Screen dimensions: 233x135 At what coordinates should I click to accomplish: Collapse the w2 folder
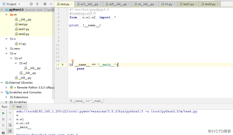click(16, 63)
